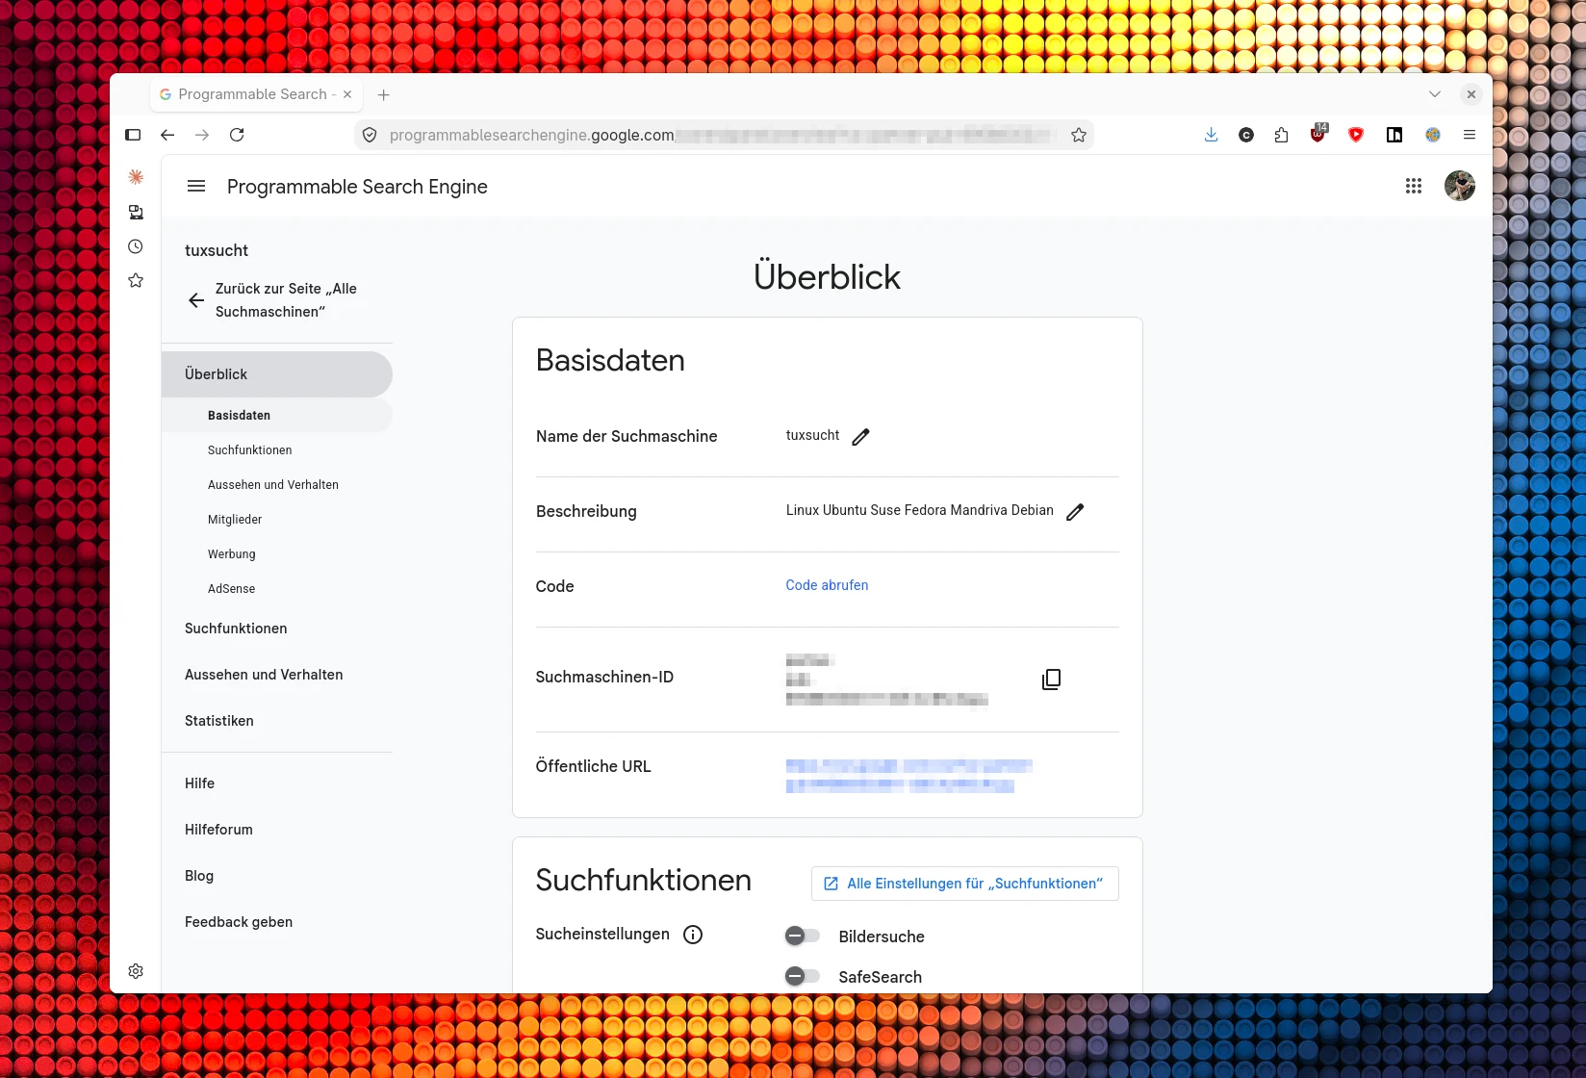The image size is (1586, 1078).
Task: Open the extensions puzzle icon
Action: (1281, 135)
